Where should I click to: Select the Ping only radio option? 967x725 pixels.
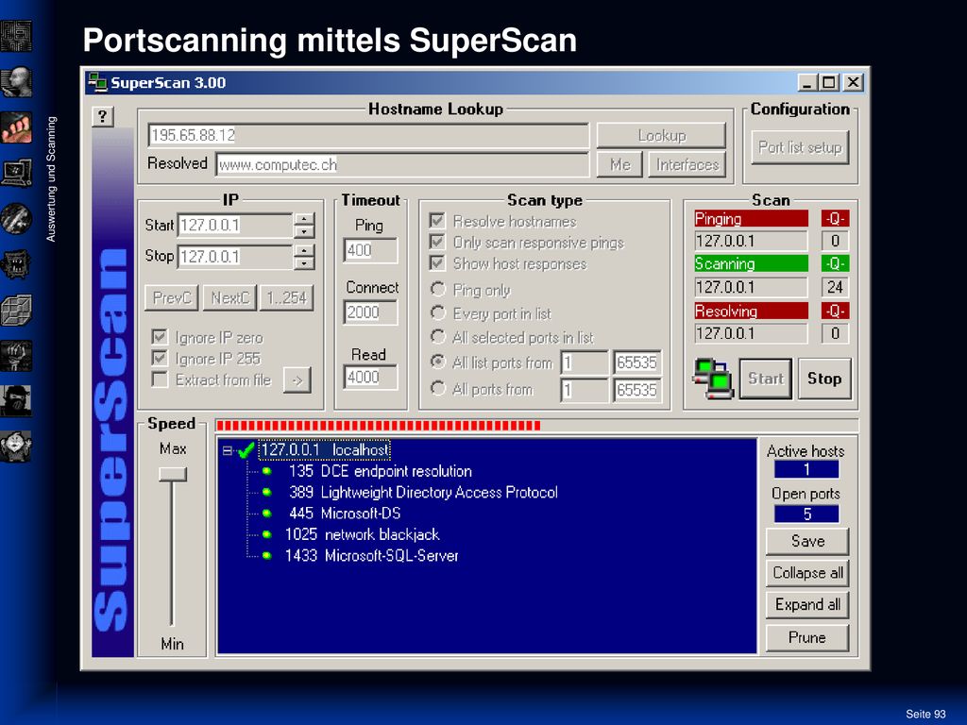[438, 289]
